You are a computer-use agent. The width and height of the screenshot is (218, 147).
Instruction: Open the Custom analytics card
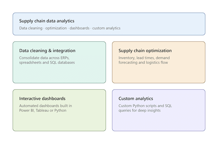click(159, 110)
